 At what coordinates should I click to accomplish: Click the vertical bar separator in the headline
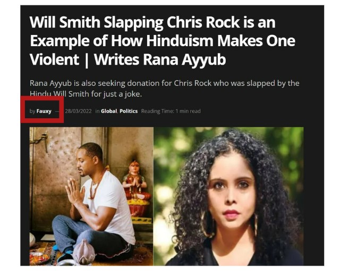(x=87, y=60)
